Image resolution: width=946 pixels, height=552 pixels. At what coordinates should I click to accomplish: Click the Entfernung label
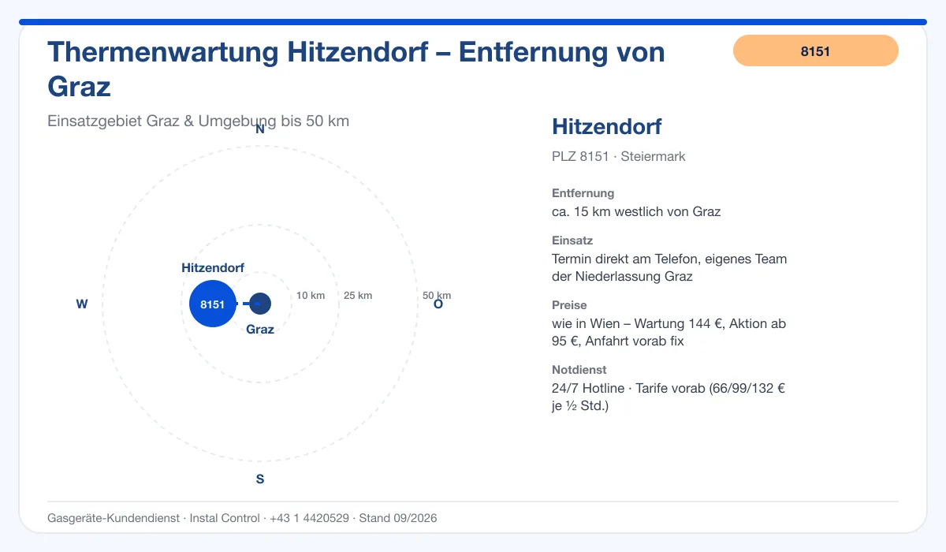tap(583, 193)
